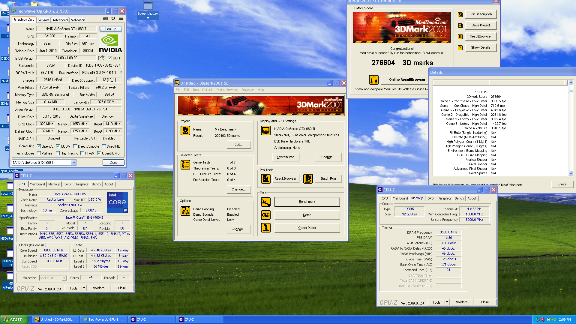The width and height of the screenshot is (576, 324).
Task: Enable the PhysX checkbox
Action: [82, 153]
